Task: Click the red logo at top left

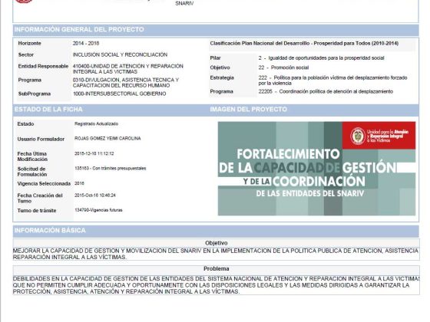Action: coord(24,1)
